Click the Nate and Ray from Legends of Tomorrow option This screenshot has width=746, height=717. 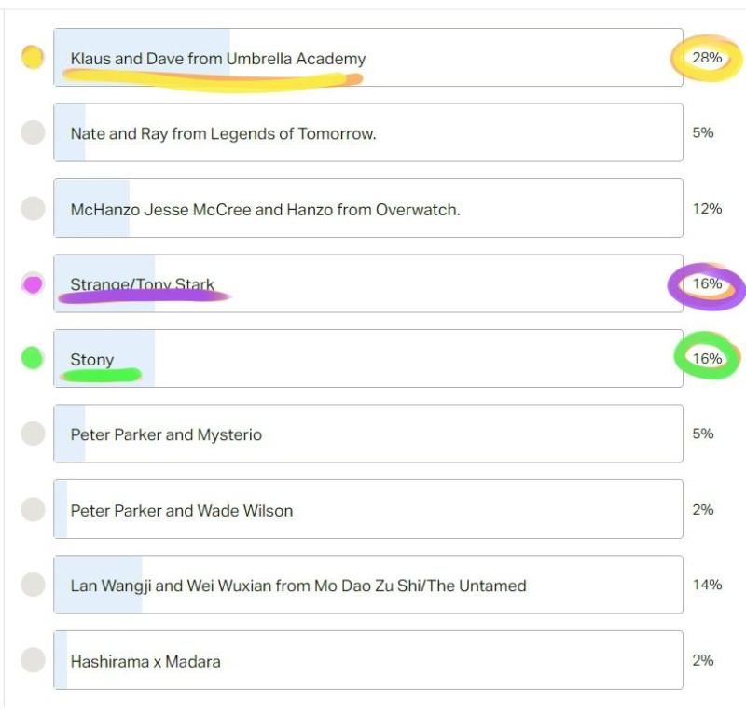(x=368, y=132)
